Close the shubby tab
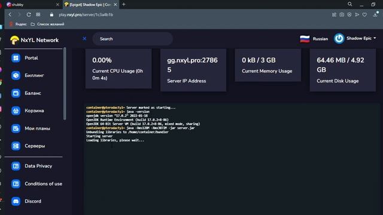The width and height of the screenshot is (383, 215). click(57, 4)
